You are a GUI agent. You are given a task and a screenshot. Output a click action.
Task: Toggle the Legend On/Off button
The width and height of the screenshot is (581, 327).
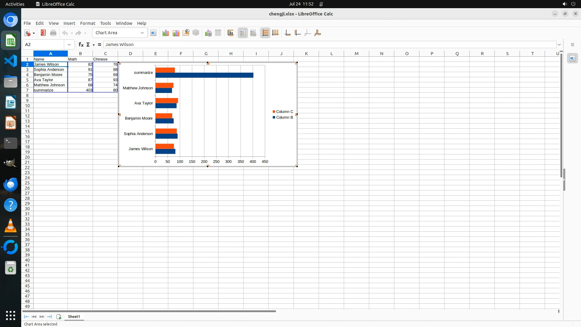[x=243, y=33]
